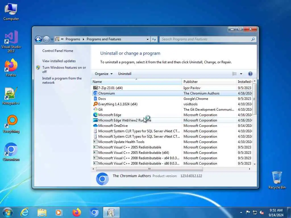Open Turn Windows features on or off
This screenshot has height=218, width=291.
click(x=64, y=70)
